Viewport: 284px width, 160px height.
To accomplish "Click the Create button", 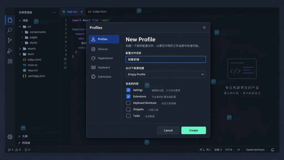I will coord(193,130).
